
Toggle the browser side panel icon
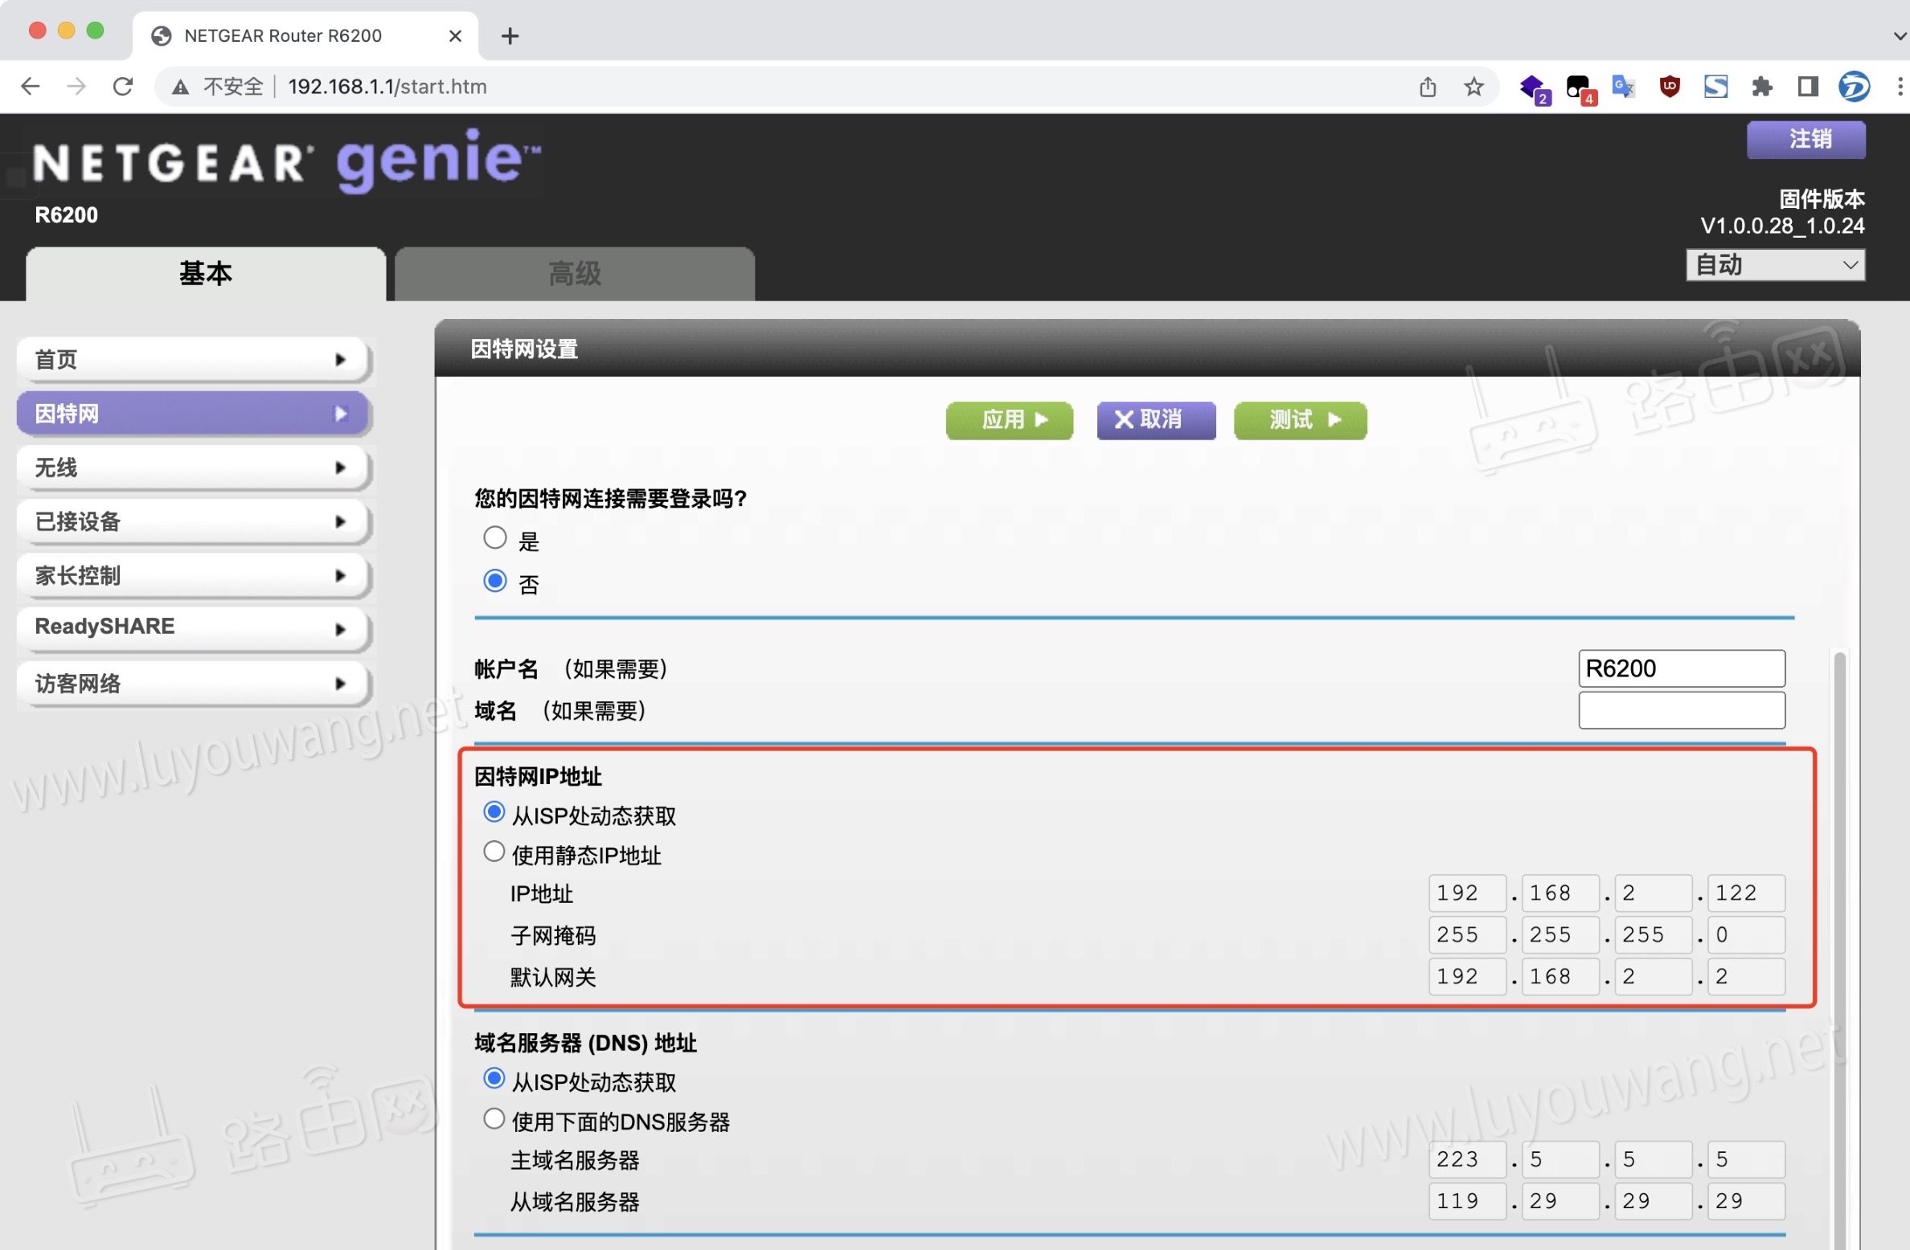pos(1808,86)
